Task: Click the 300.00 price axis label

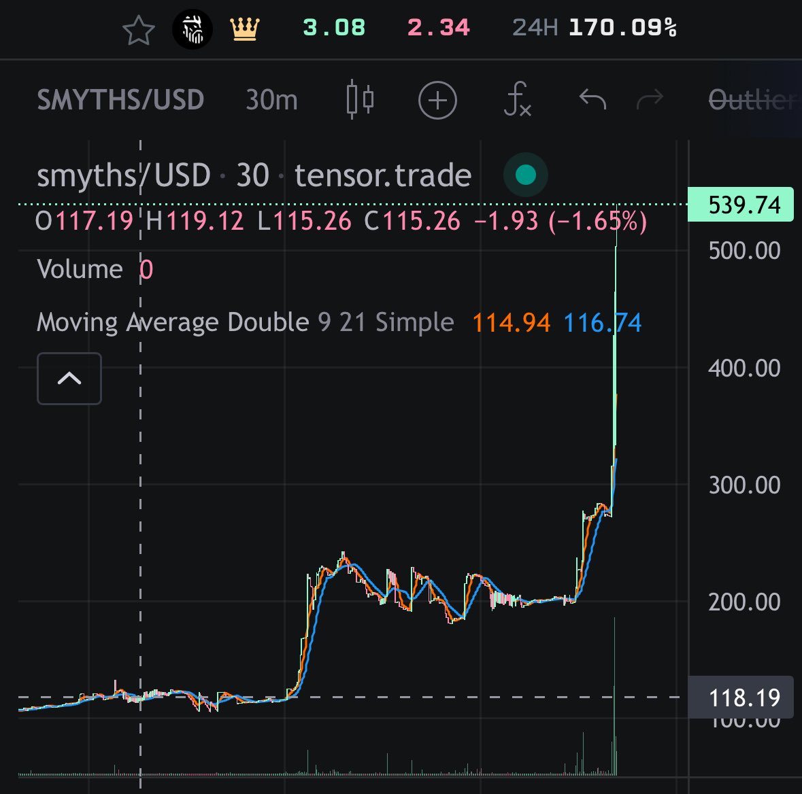Action: [744, 485]
